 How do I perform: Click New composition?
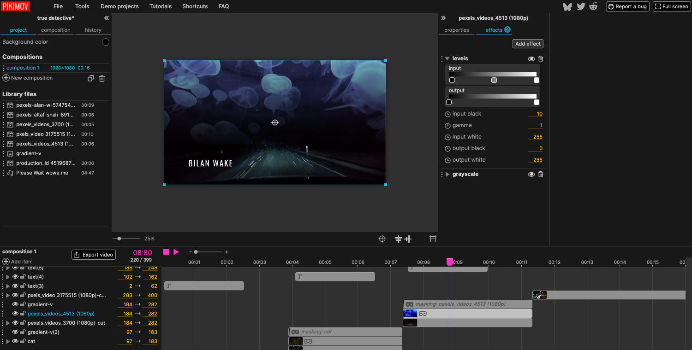(28, 78)
